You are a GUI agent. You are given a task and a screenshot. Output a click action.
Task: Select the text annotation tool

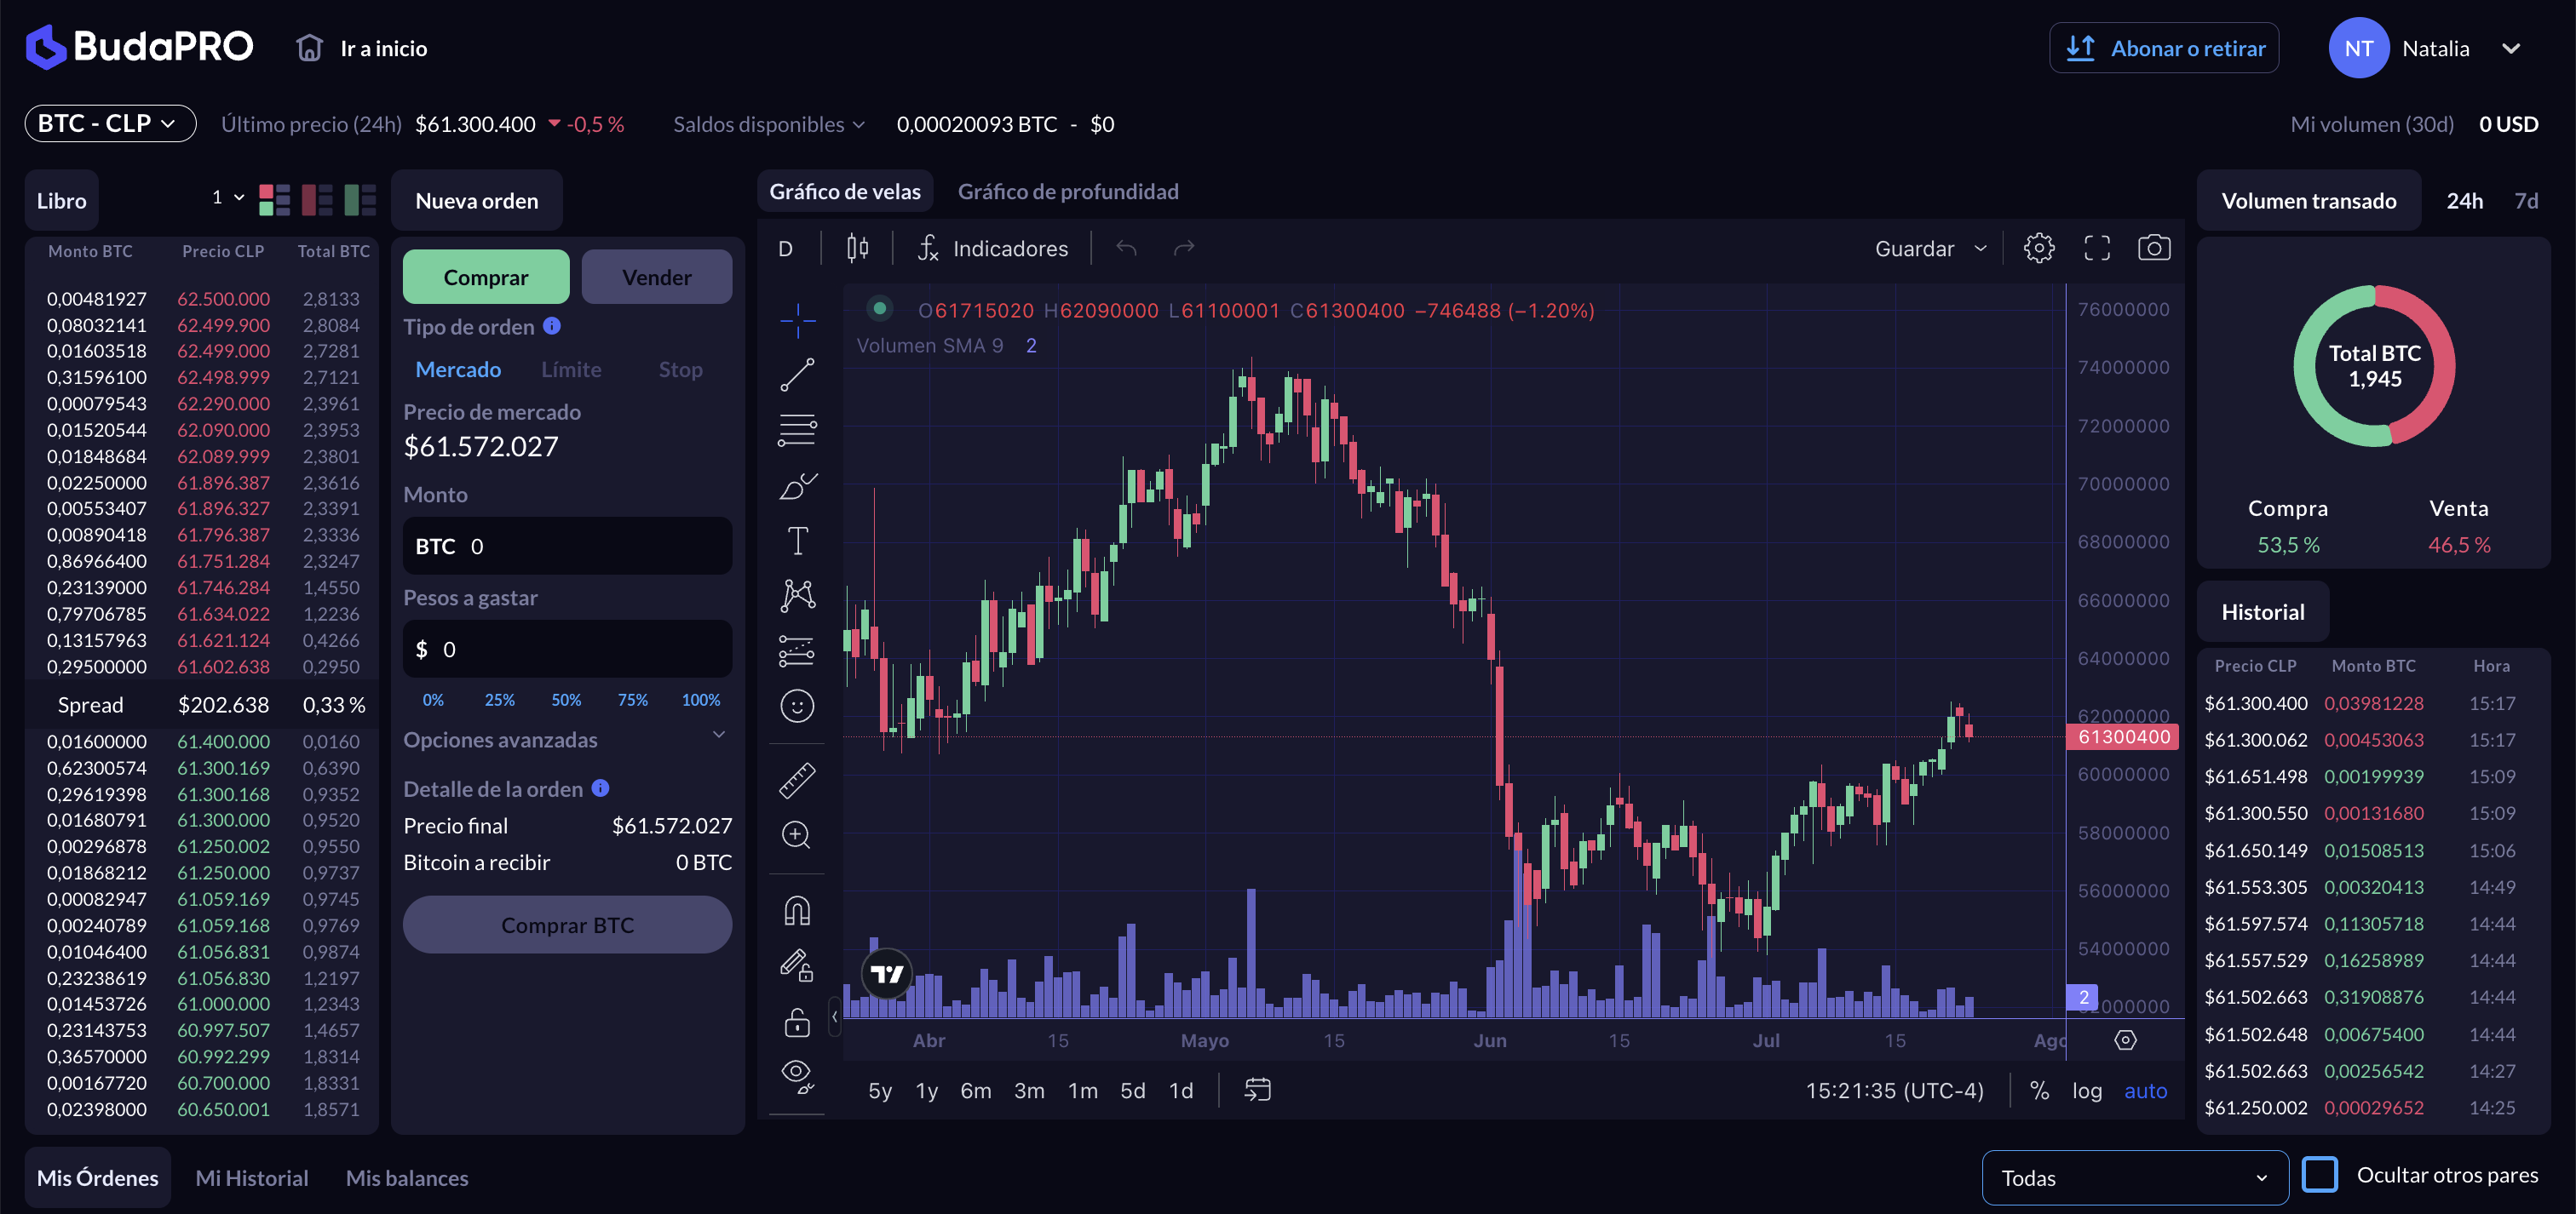(x=797, y=541)
